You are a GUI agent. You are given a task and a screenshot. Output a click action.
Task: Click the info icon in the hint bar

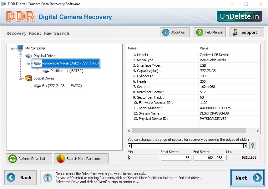48,178
